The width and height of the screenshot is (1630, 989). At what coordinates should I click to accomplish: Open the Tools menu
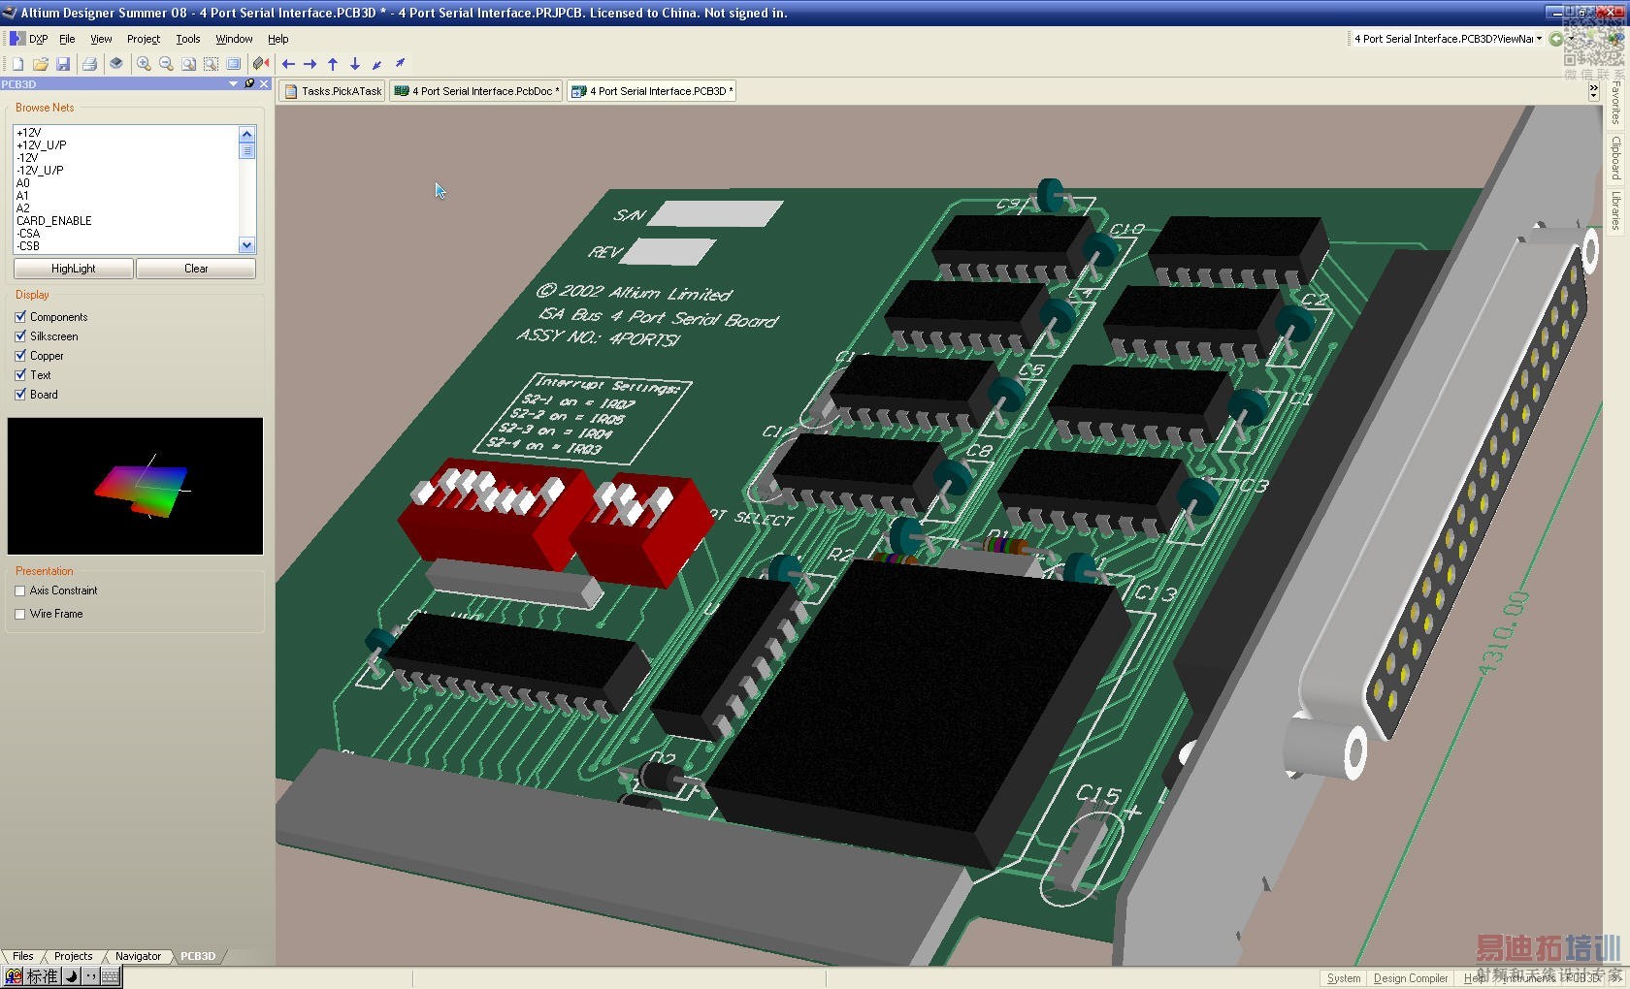188,39
